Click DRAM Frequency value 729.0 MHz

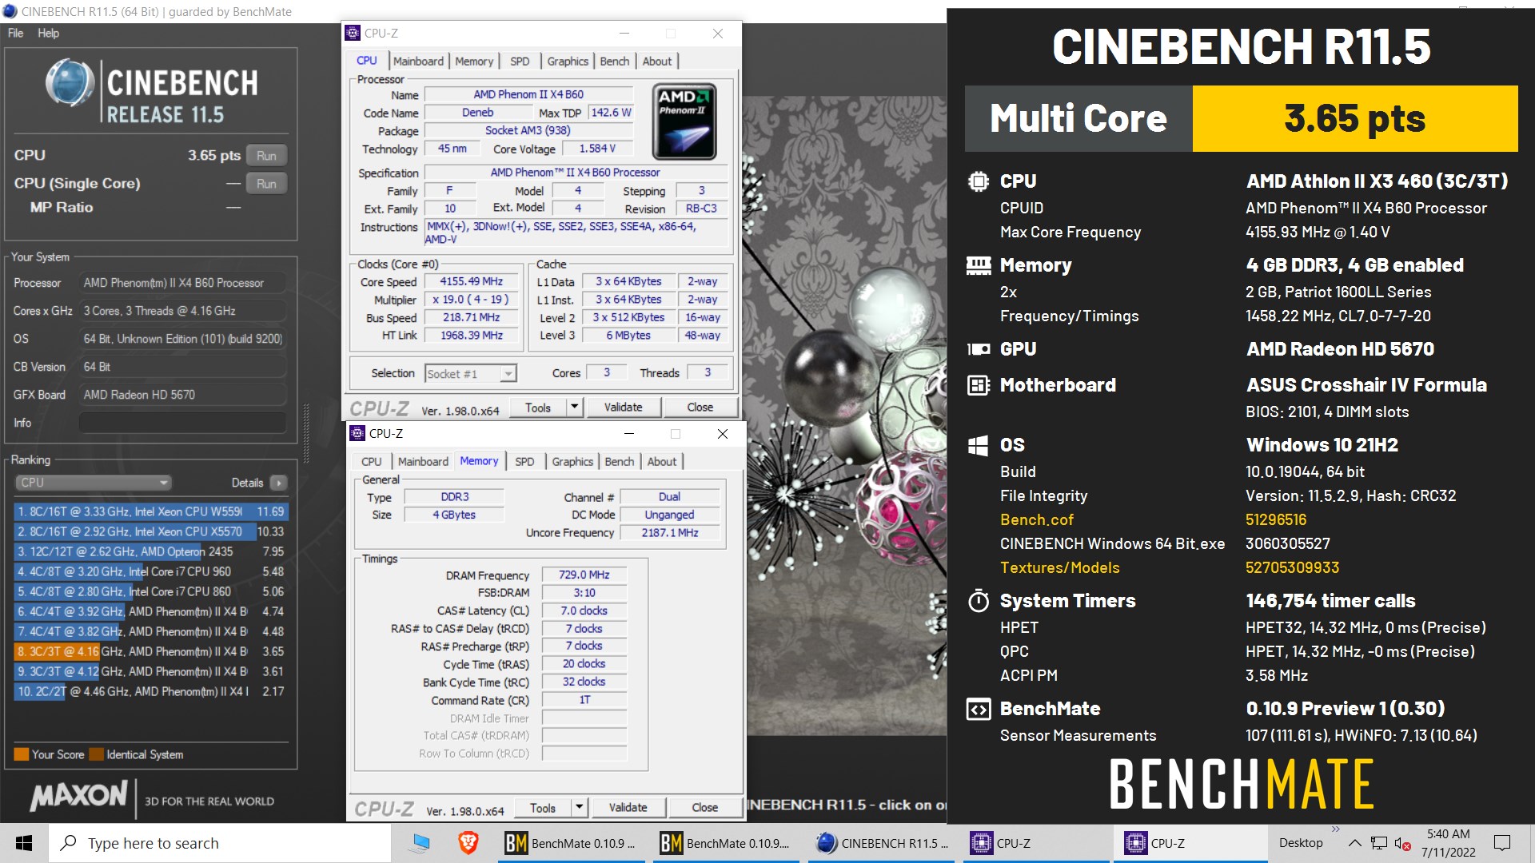pyautogui.click(x=584, y=575)
